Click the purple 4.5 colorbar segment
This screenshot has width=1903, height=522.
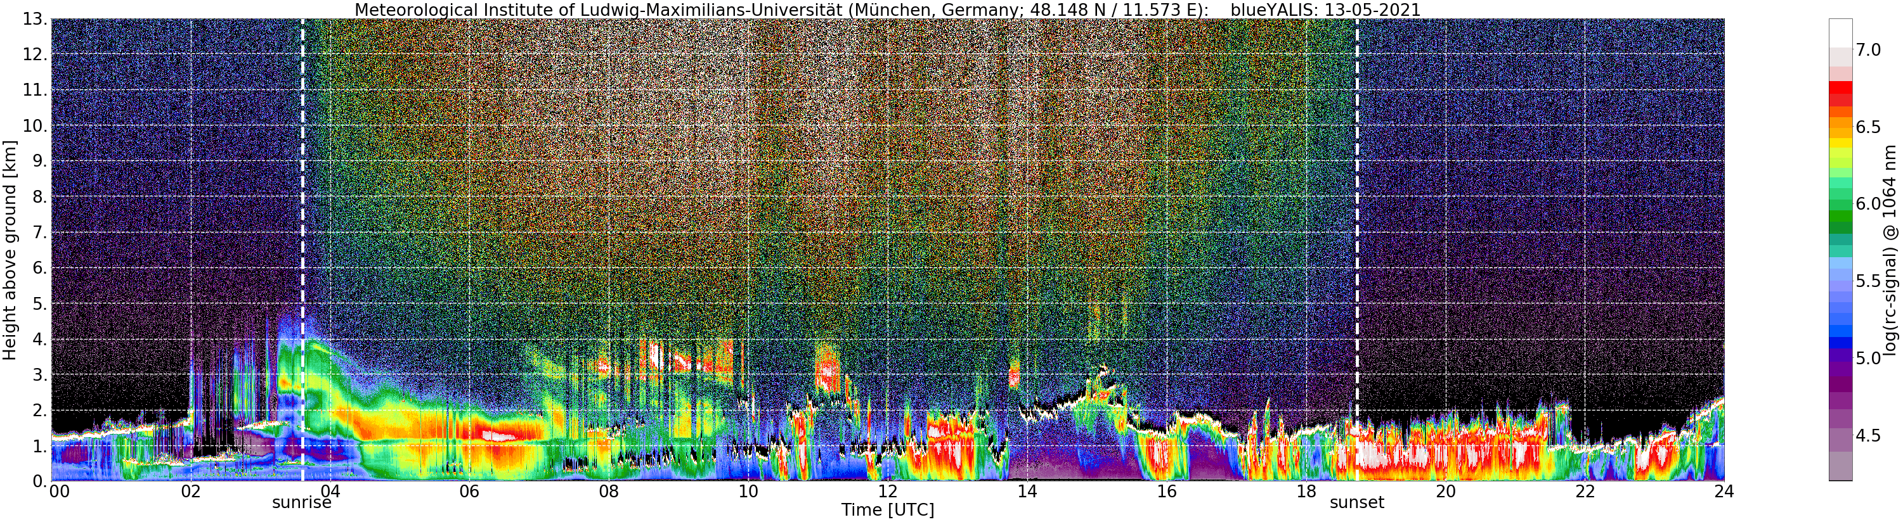click(1840, 436)
